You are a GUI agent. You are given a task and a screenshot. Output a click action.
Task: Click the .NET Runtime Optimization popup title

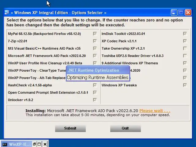[x=94, y=70]
